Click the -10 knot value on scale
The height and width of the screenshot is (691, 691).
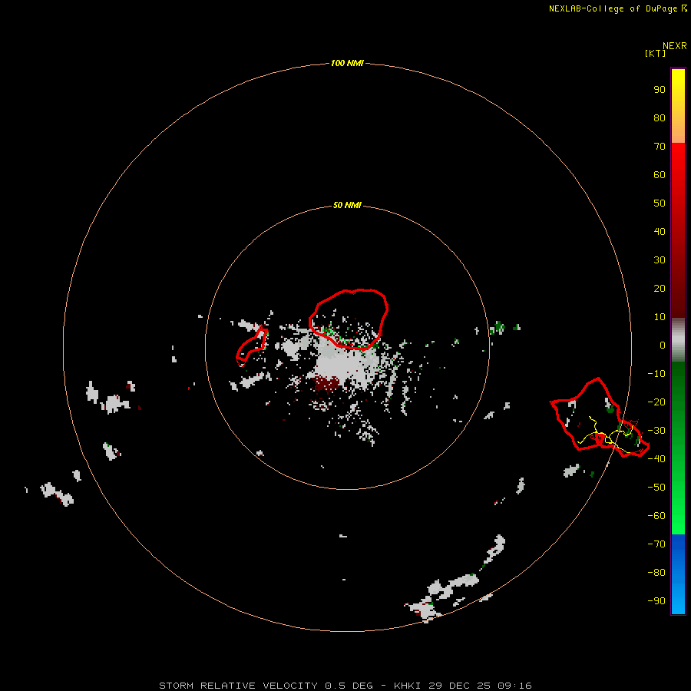[656, 374]
